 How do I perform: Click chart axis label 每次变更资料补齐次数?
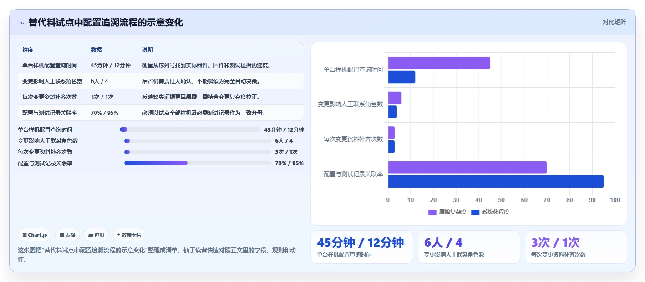point(353,139)
